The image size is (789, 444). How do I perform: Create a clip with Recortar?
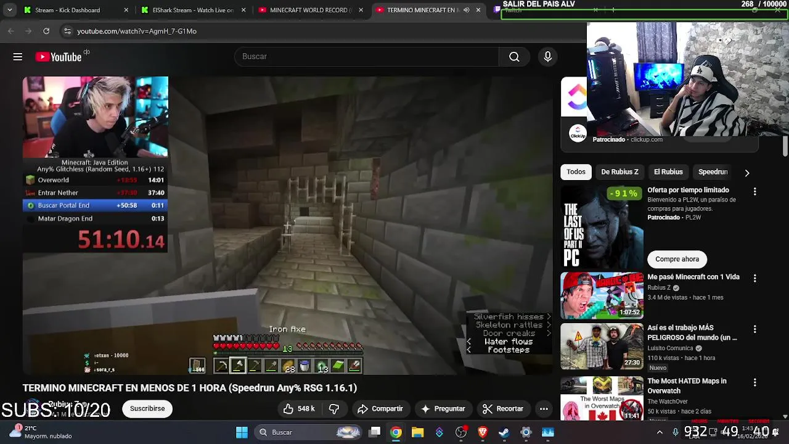pyautogui.click(x=503, y=409)
